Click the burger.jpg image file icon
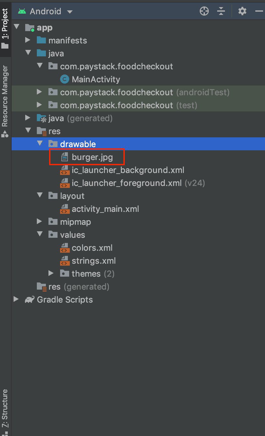This screenshot has height=436, width=265. tap(65, 157)
